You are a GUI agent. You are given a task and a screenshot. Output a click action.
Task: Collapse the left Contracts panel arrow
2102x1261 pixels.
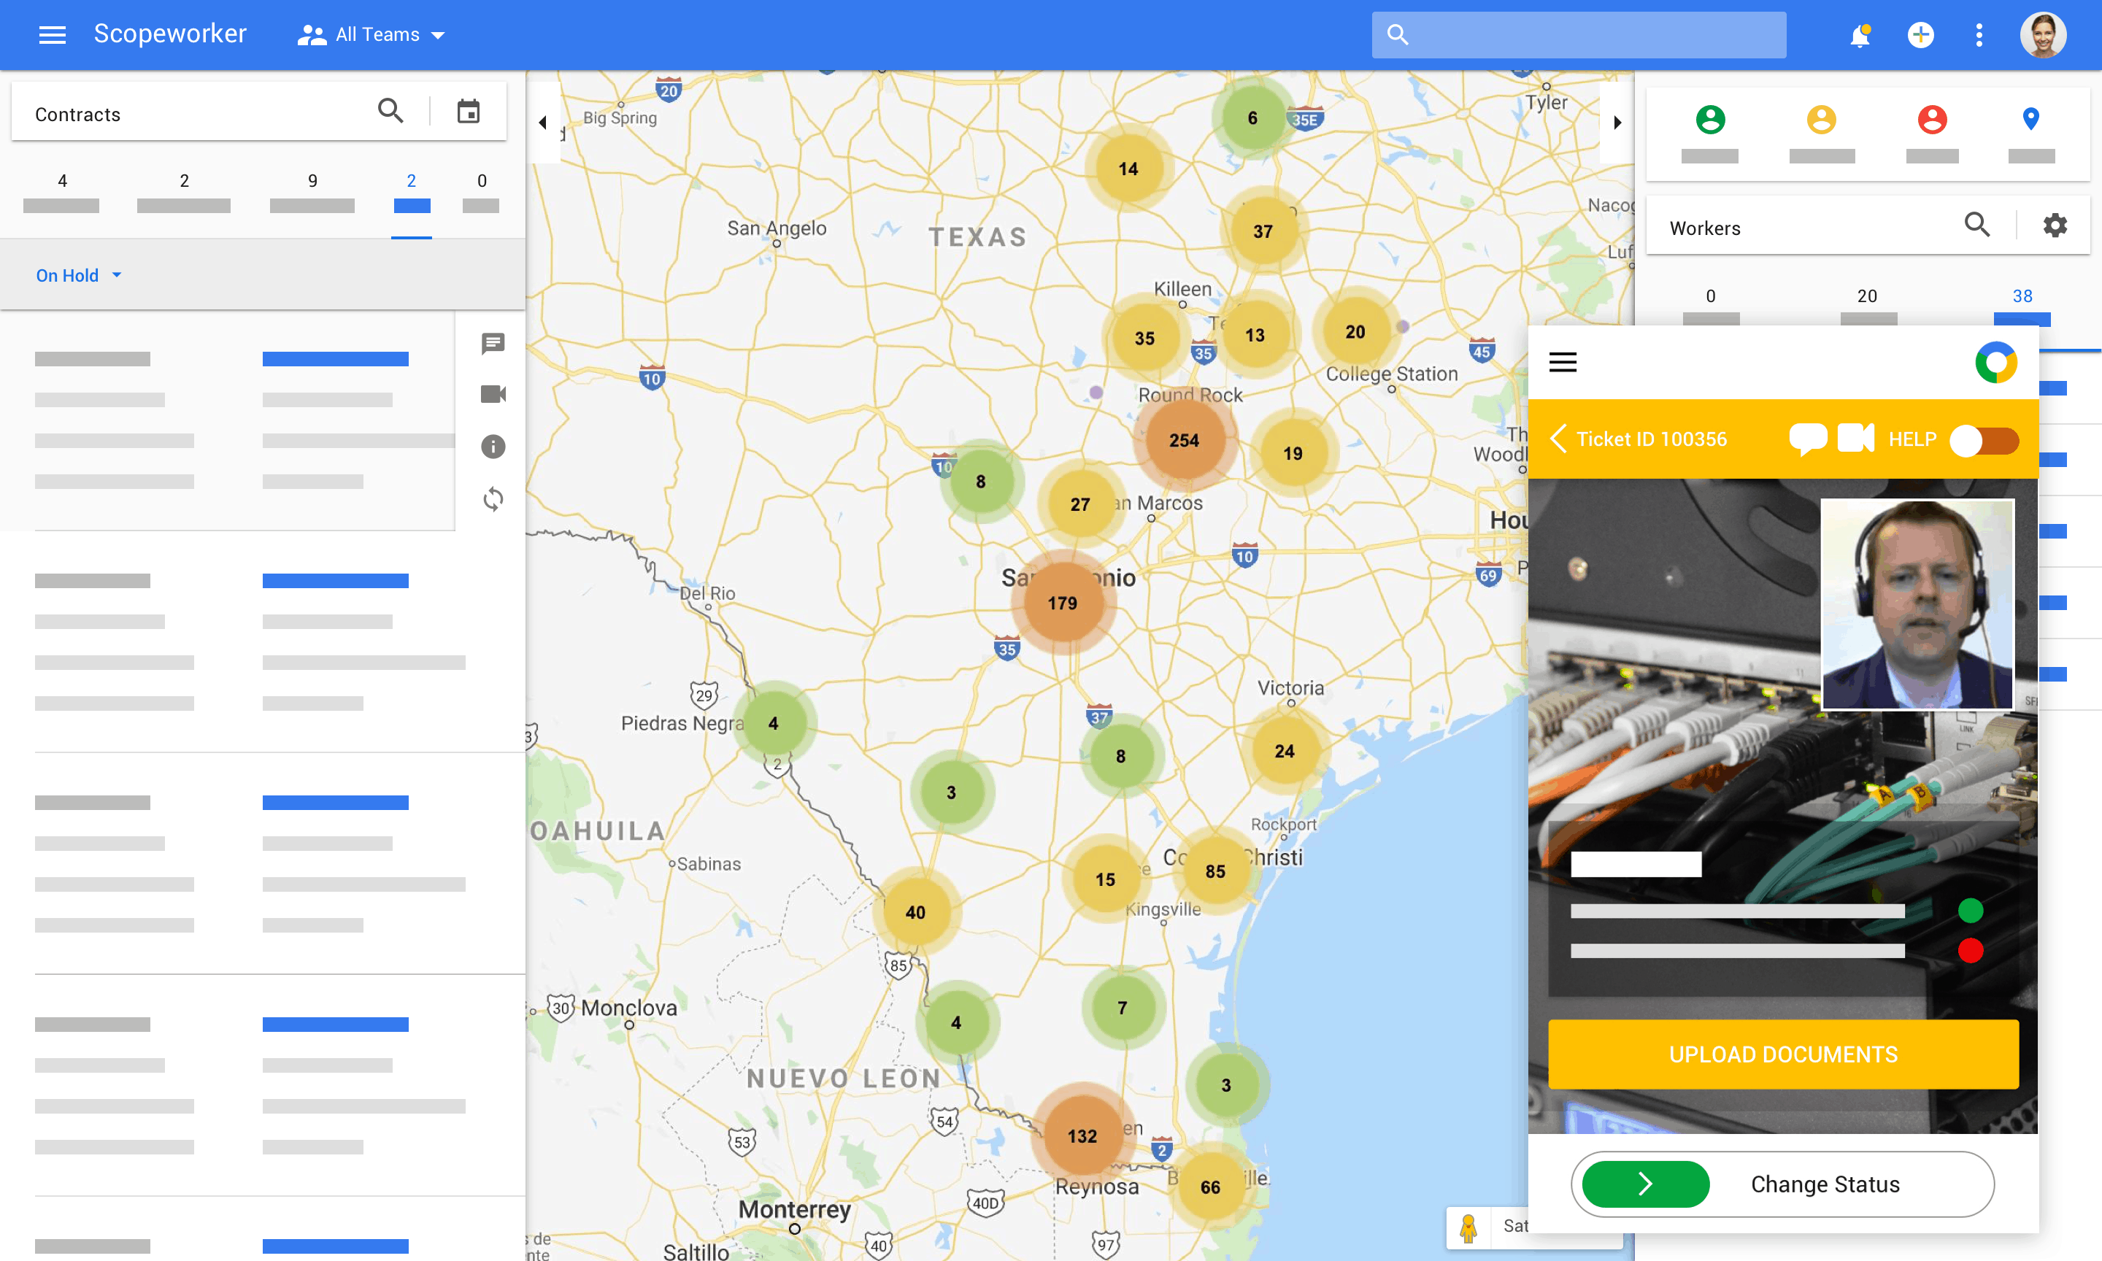point(543,123)
